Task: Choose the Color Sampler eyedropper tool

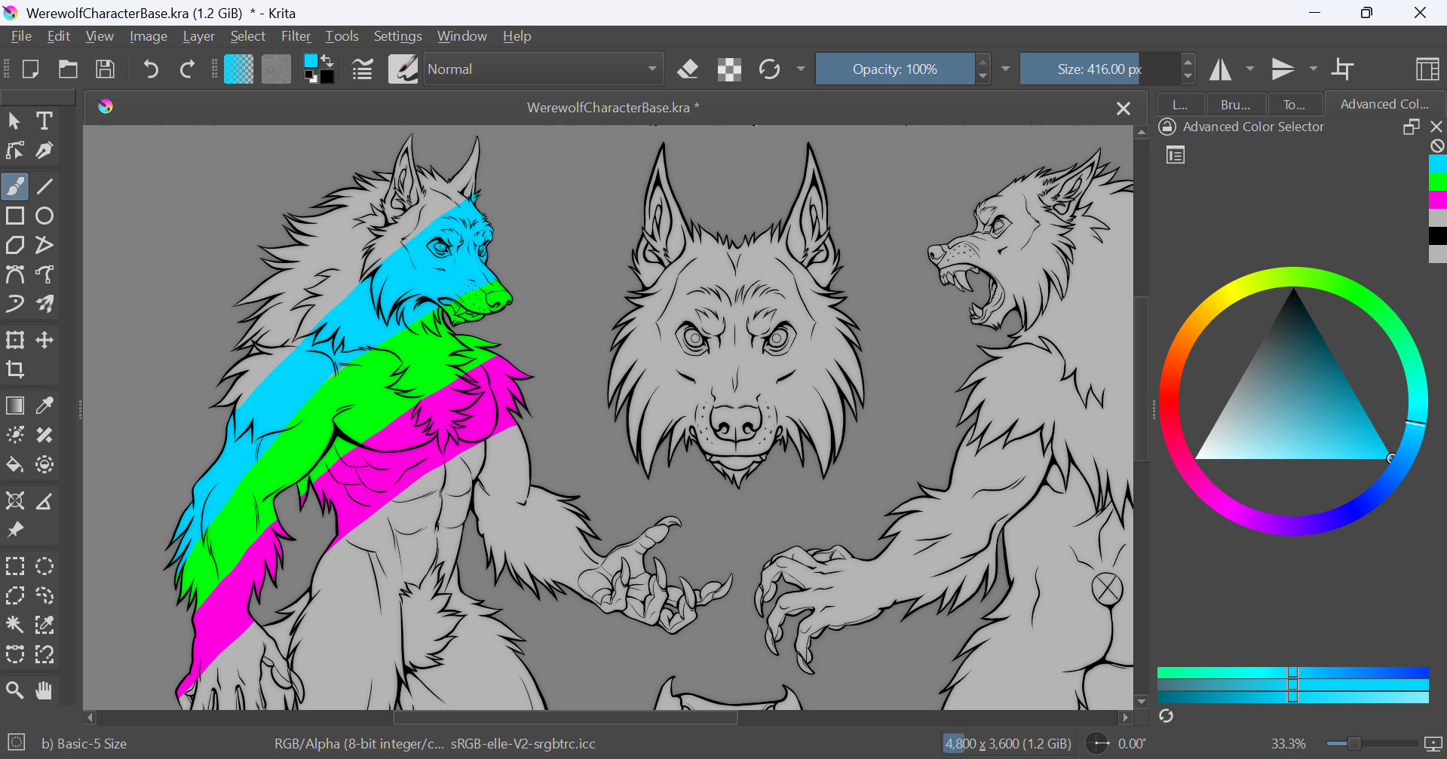Action: coord(44,406)
